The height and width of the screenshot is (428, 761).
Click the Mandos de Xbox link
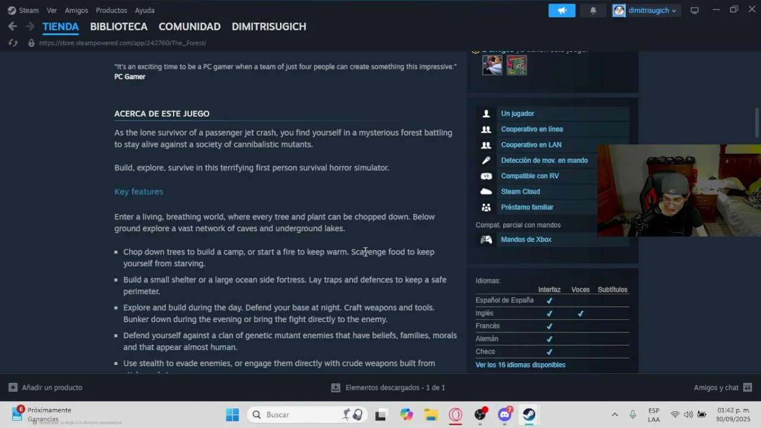[526, 240]
